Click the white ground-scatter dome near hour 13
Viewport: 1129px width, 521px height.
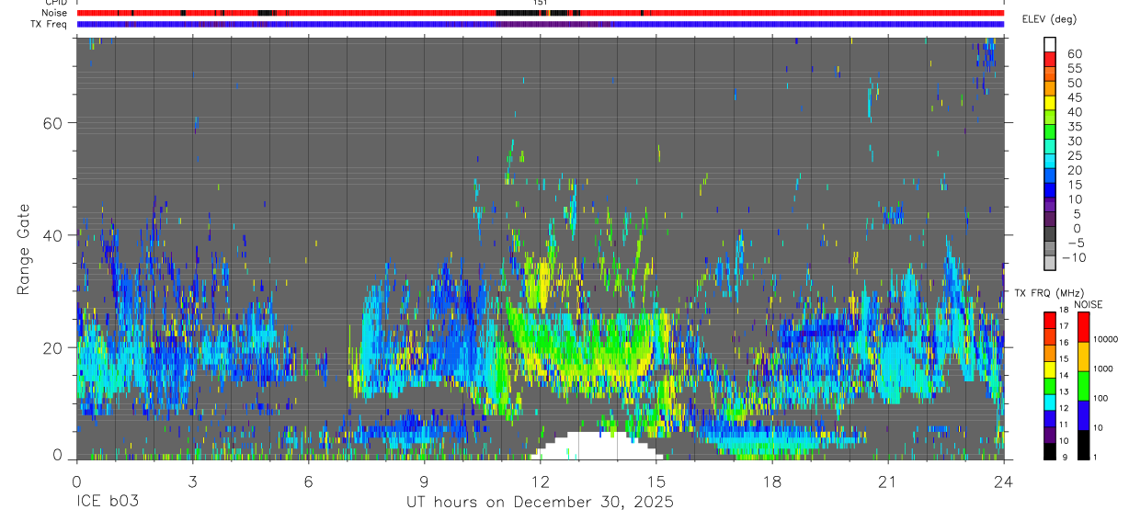coord(597,446)
